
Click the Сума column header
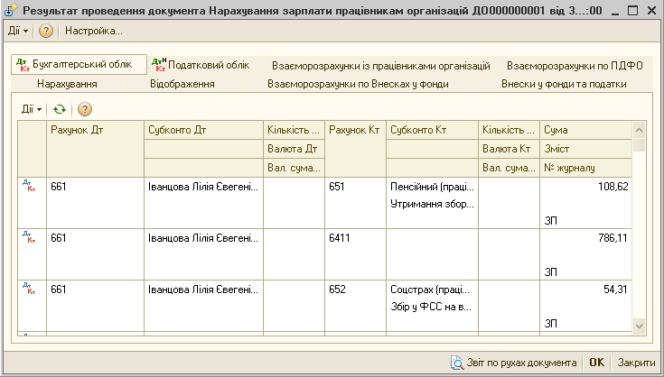[x=585, y=130]
